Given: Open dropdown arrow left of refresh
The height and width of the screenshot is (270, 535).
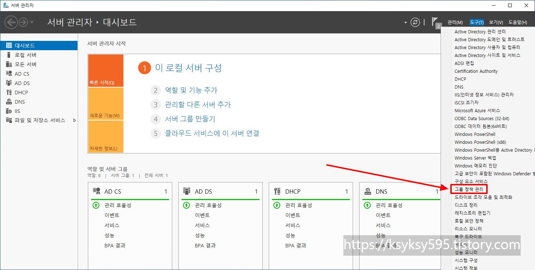Looking at the screenshot, I should pos(406,22).
